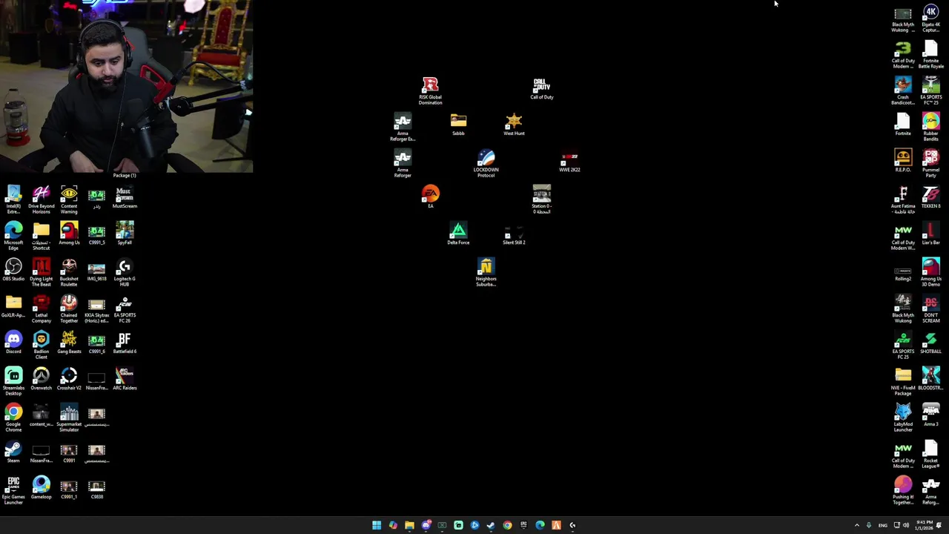
Task: Select the C9991_5 video file
Action: pyautogui.click(x=96, y=234)
